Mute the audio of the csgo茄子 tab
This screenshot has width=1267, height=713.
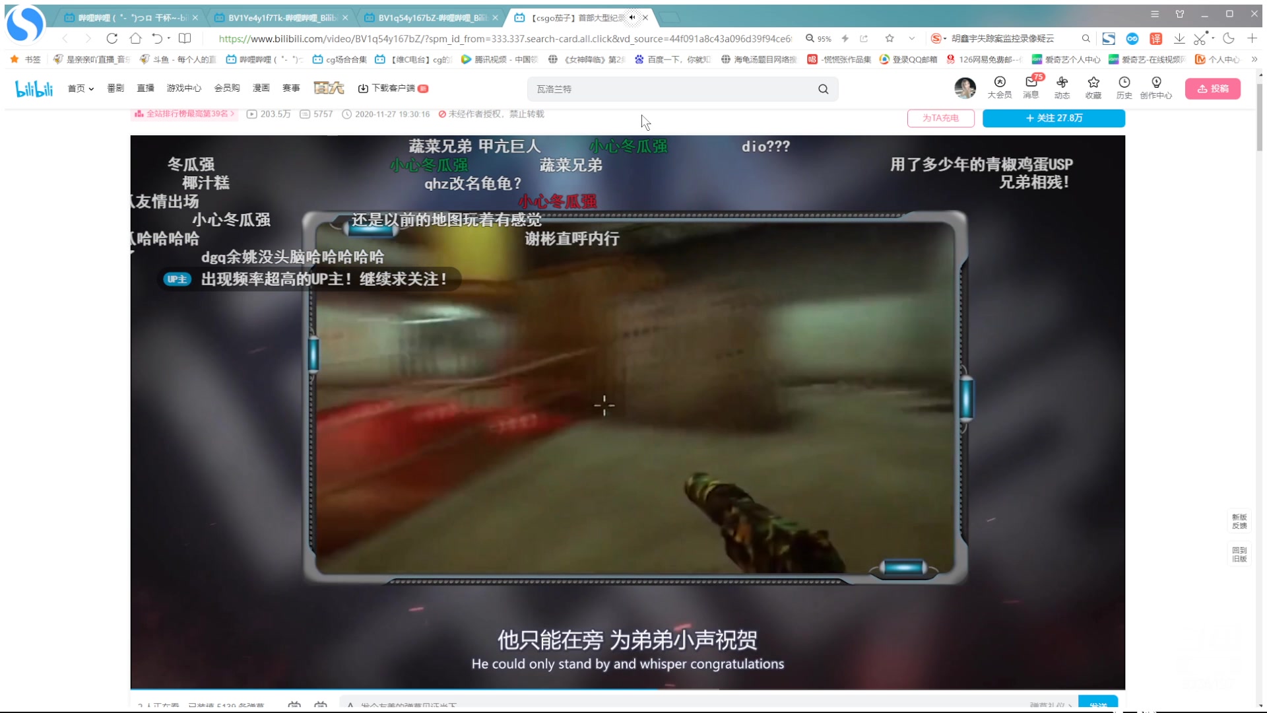(x=632, y=18)
